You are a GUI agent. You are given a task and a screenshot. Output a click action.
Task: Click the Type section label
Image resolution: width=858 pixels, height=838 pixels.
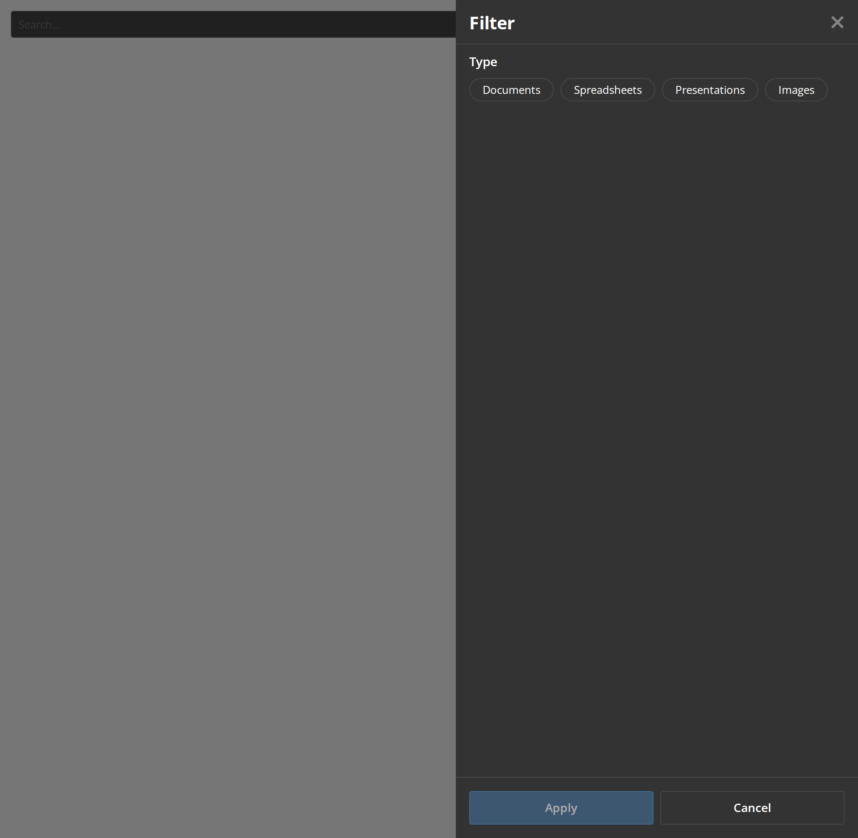483,62
